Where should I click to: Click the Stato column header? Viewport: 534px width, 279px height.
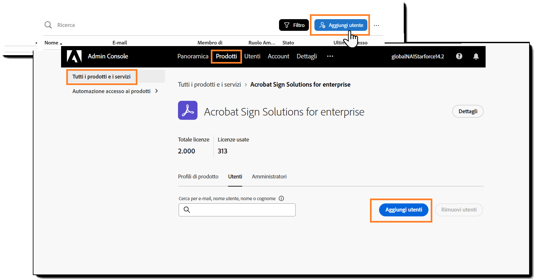point(288,43)
